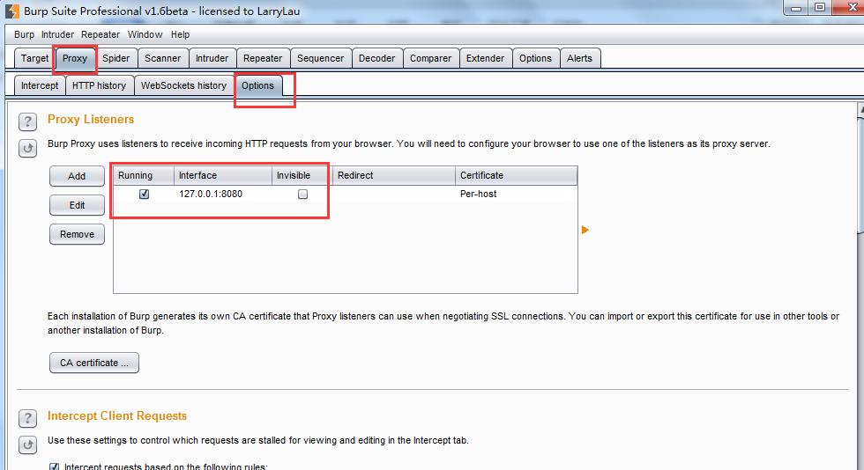This screenshot has height=470, width=864.
Task: Switch to the Scanner tab
Action: point(162,58)
